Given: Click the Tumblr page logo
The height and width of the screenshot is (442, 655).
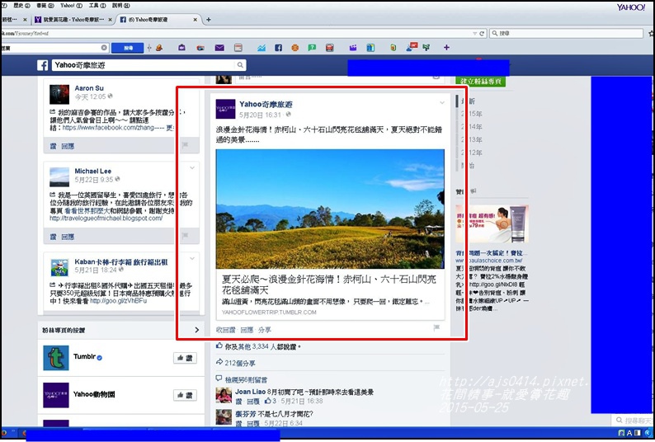Looking at the screenshot, I should (56, 358).
